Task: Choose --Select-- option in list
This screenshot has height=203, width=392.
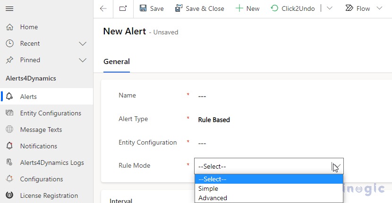Action: click(269, 179)
